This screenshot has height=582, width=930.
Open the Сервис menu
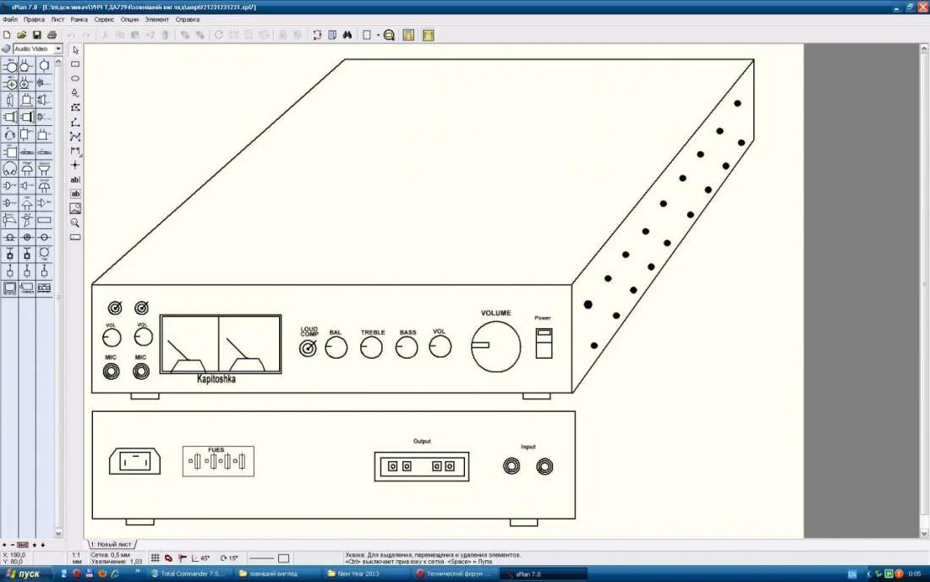pyautogui.click(x=104, y=19)
